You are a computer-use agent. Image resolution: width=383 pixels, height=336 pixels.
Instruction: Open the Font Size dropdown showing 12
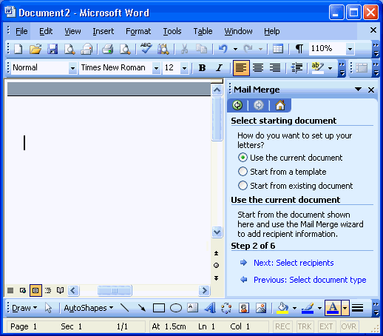184,68
